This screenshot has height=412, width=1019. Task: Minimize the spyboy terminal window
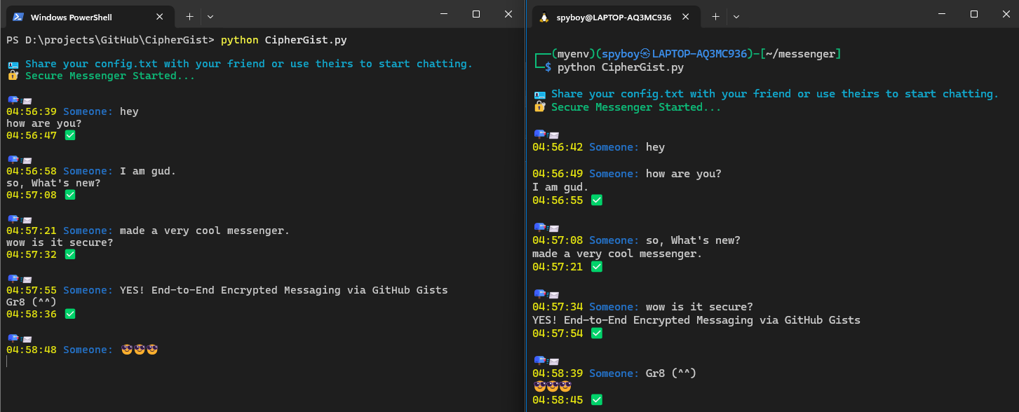pyautogui.click(x=942, y=14)
